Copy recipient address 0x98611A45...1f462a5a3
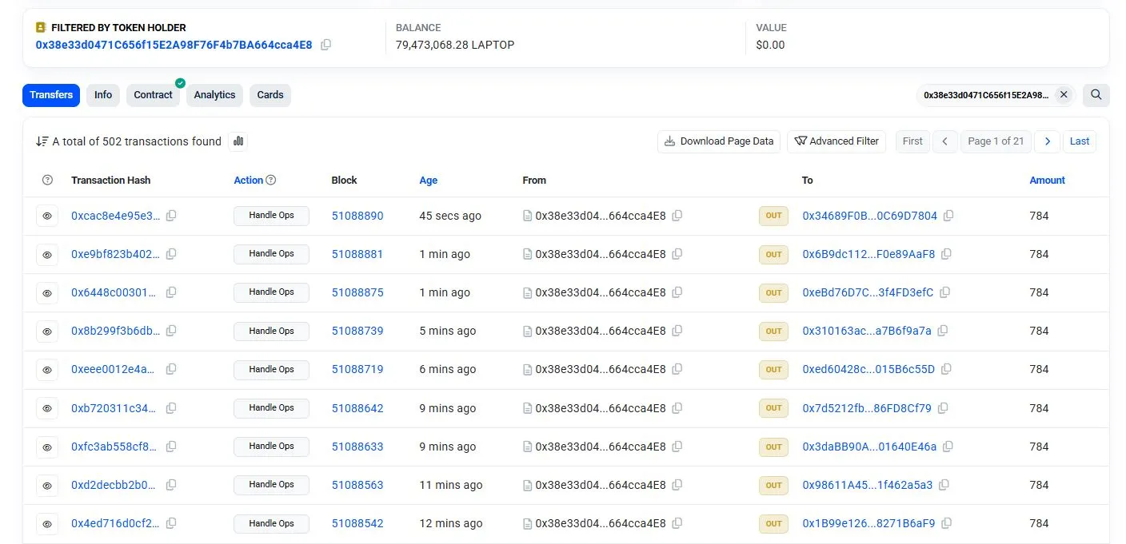 [x=944, y=485]
